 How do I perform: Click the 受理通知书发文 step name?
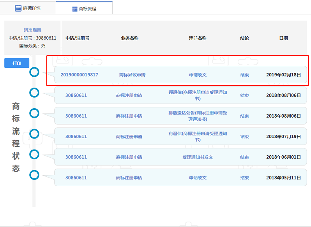(x=198, y=157)
